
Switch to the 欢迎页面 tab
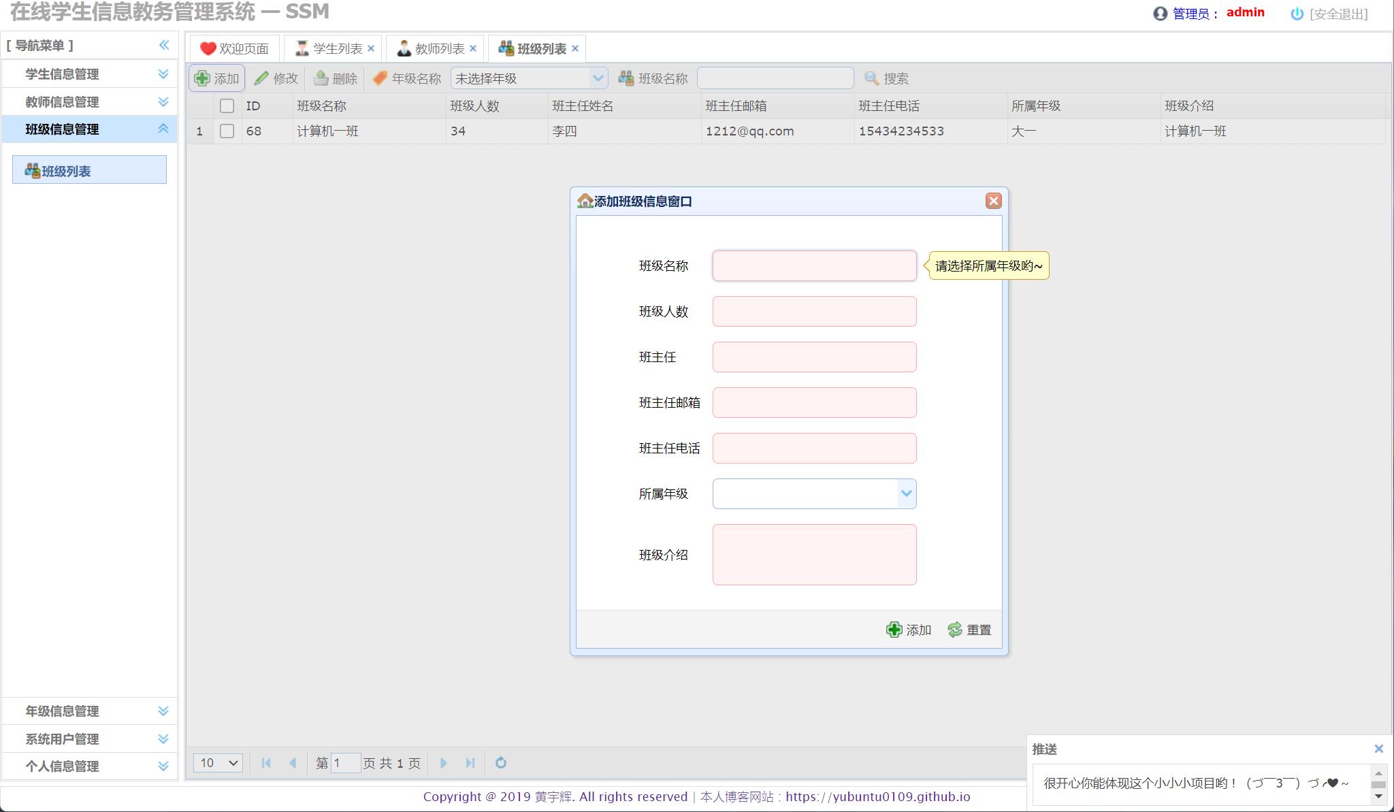coord(235,48)
